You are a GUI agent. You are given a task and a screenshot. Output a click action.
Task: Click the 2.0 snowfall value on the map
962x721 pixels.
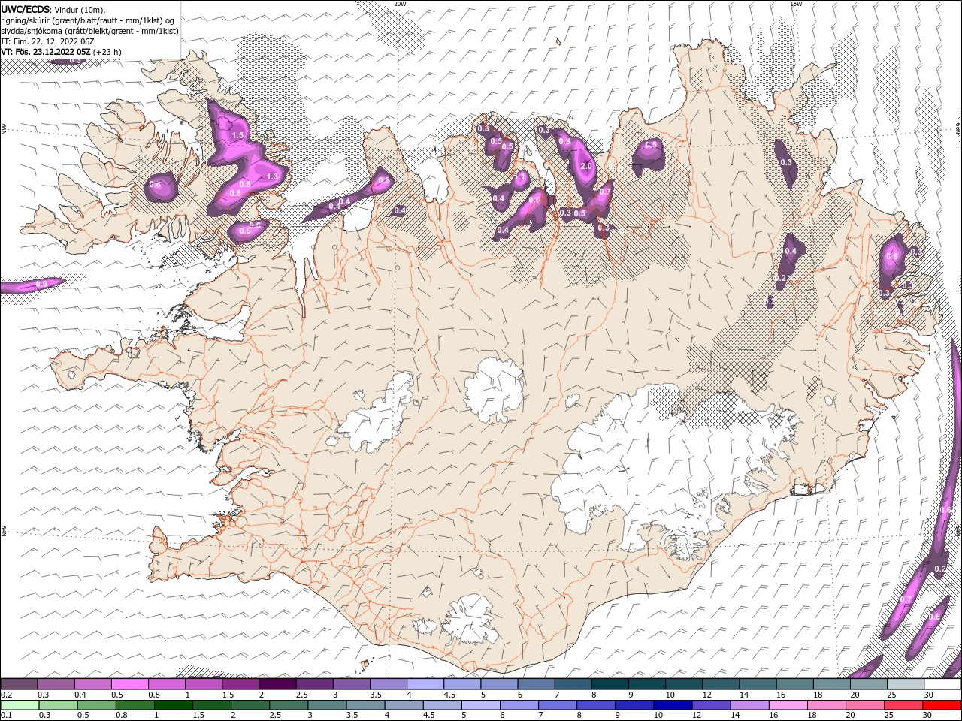tap(587, 167)
